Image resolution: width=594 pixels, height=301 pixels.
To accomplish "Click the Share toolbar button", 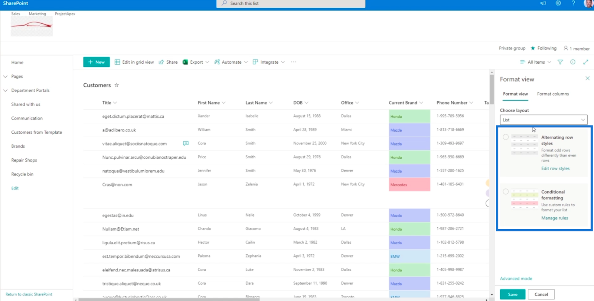I will [168, 62].
